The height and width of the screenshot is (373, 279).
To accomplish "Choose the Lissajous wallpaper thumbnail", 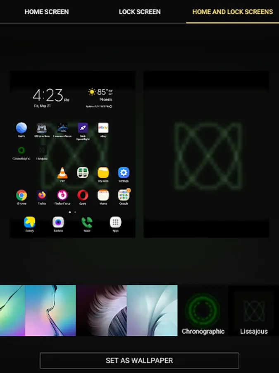I will [x=254, y=310].
